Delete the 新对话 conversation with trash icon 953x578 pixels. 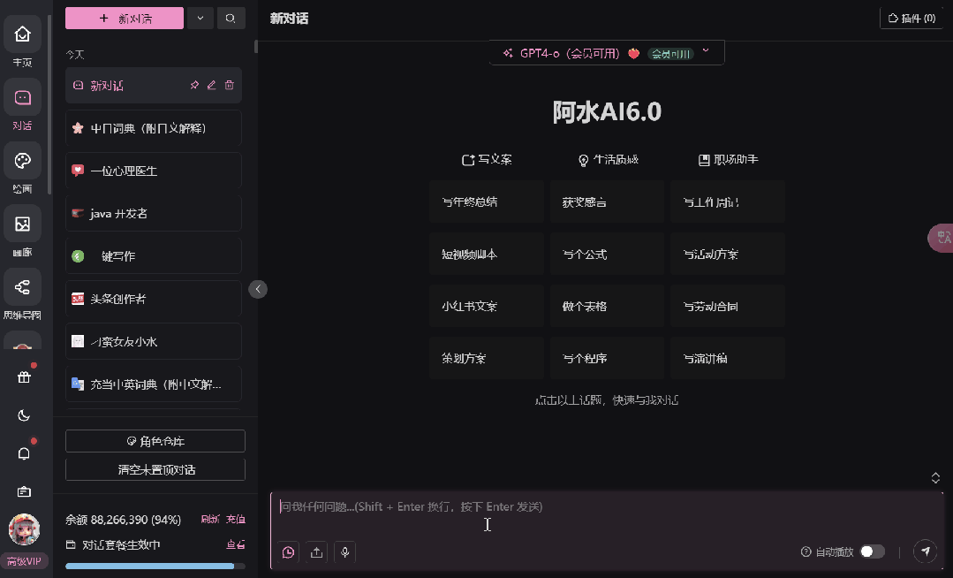point(230,85)
